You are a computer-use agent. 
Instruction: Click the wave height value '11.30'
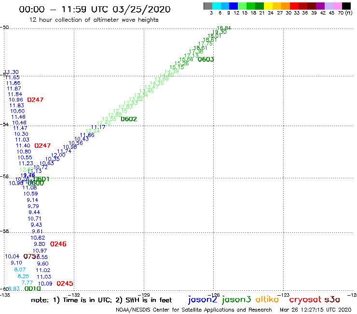12,72
